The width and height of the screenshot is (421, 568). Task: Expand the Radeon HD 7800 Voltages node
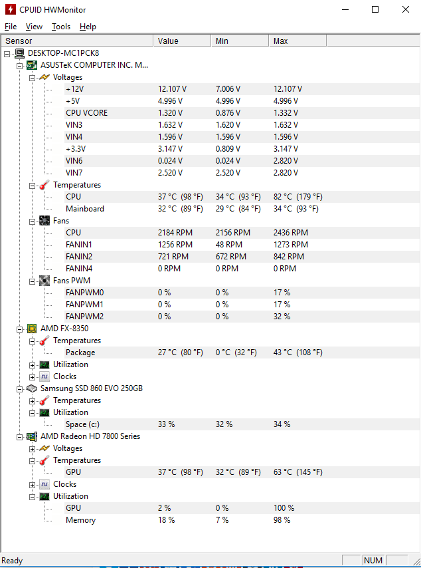[33, 448]
